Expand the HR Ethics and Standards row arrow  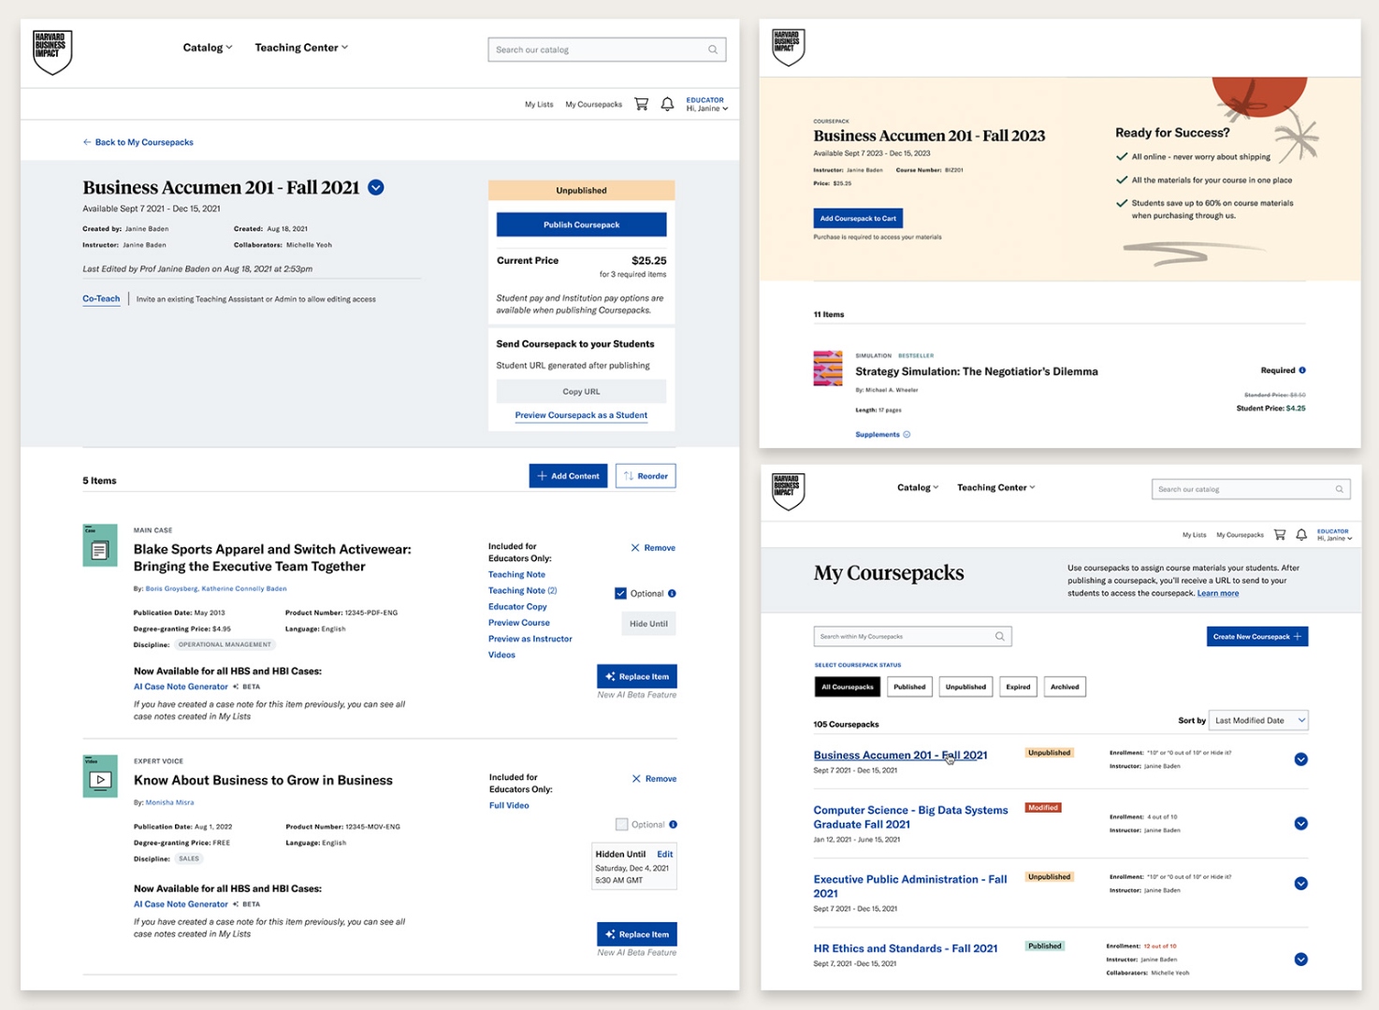pos(1301,959)
